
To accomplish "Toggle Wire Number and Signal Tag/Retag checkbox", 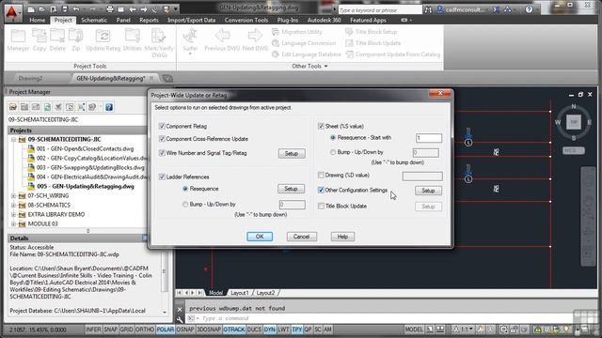I will (x=162, y=153).
